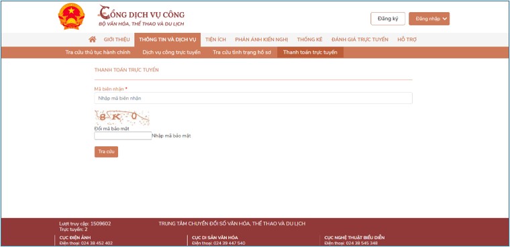The image size is (510, 247).
Task: Click phone number 024 38 545 348
Action: point(362,243)
